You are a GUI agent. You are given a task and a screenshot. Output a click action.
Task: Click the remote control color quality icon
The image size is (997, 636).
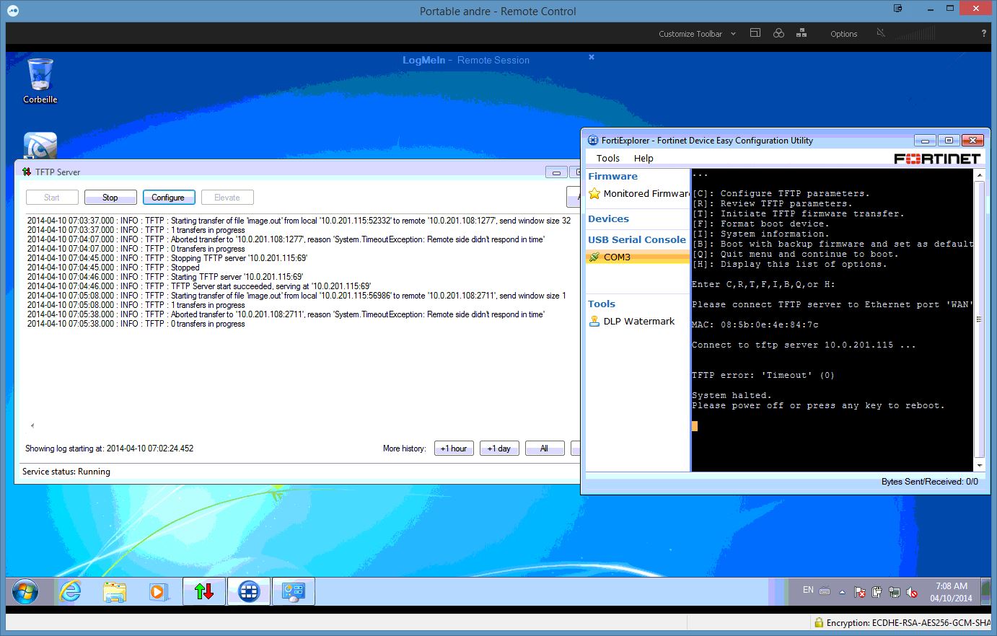click(778, 33)
